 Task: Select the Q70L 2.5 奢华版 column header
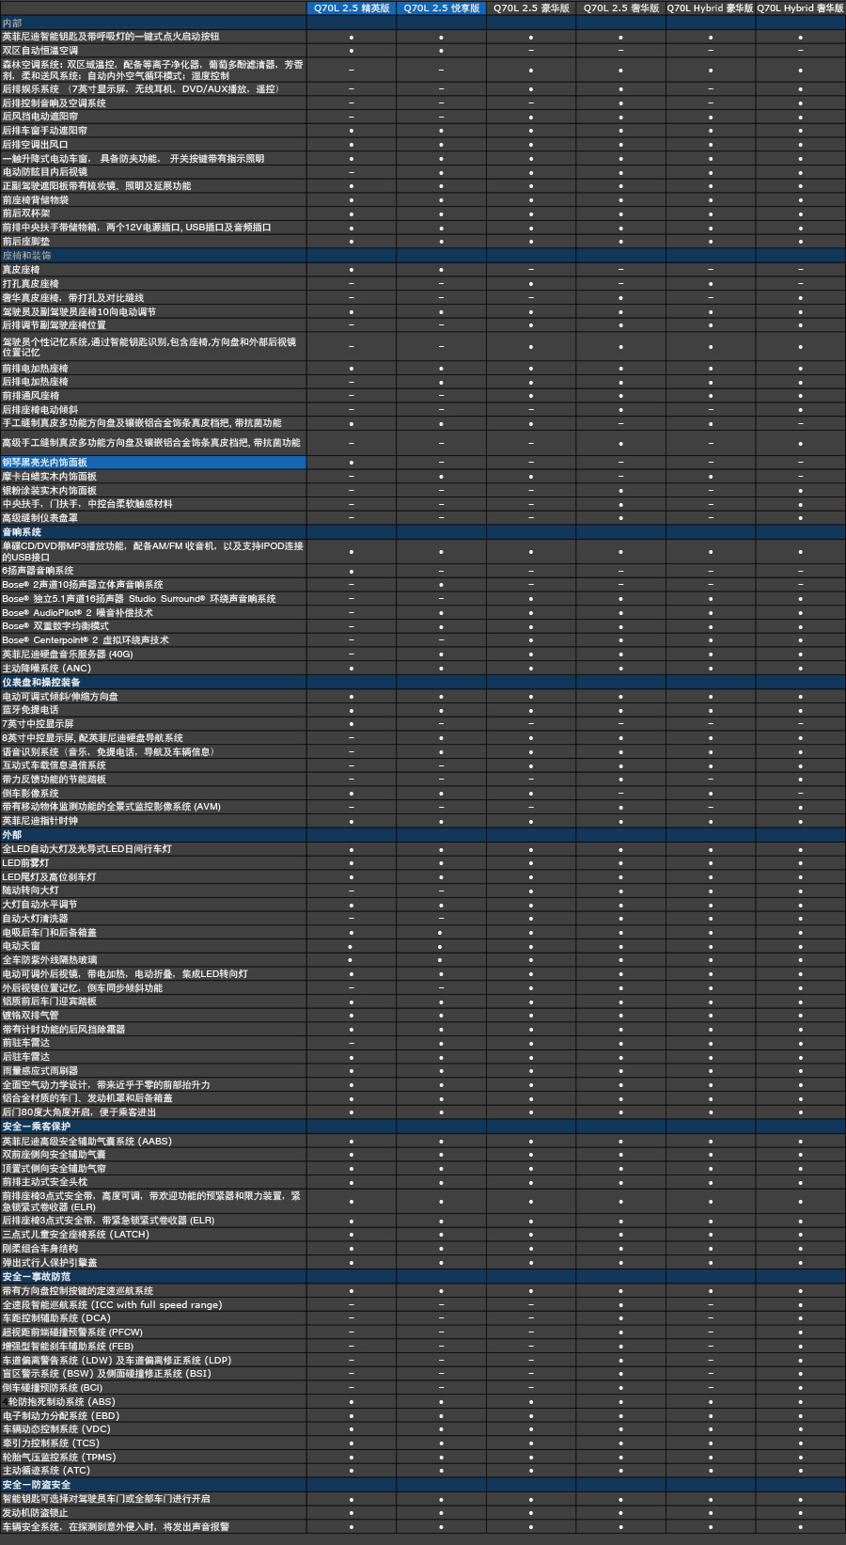620,8
